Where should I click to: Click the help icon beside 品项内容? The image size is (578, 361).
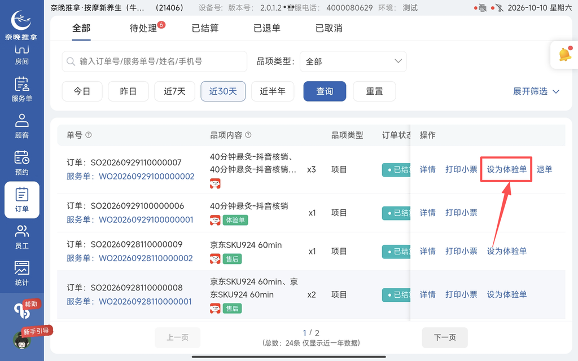[x=248, y=135]
